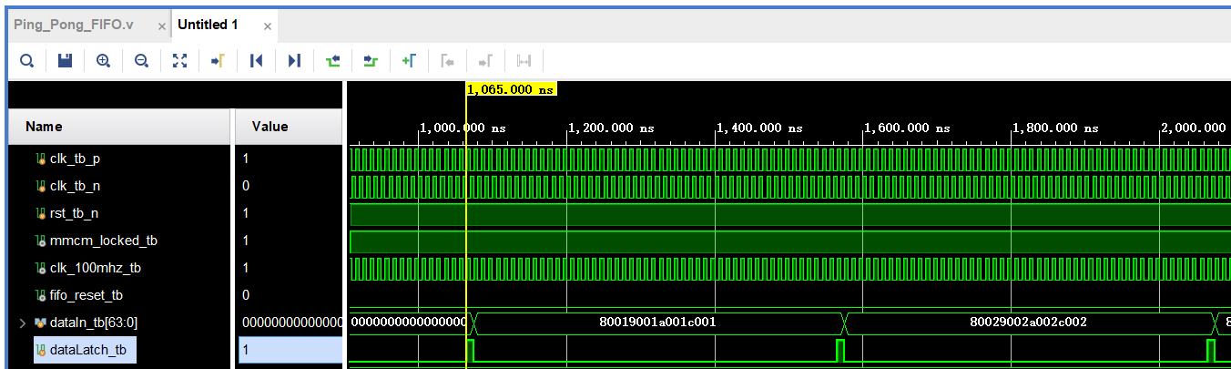Save the waveform configuration
The image size is (1231, 369).
point(65,61)
